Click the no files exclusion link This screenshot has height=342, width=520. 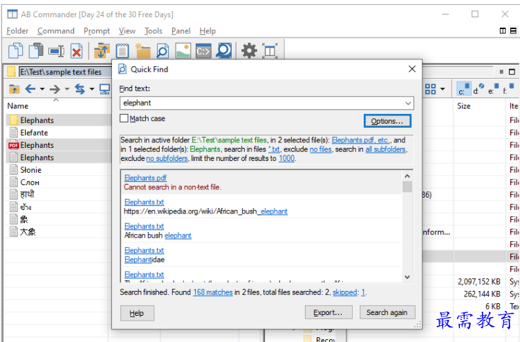320,149
